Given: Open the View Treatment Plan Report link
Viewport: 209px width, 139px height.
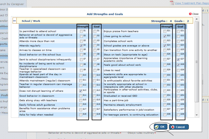Looking at the screenshot, I should click(x=192, y=3).
